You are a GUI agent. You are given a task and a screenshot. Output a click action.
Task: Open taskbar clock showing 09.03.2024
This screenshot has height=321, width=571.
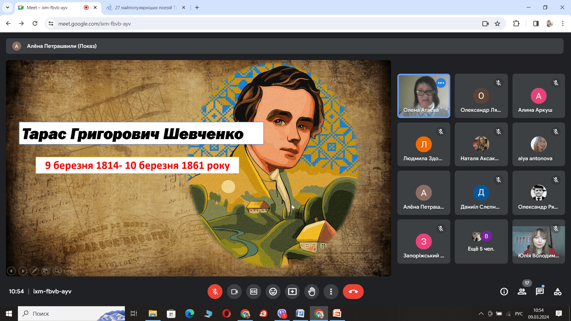point(539,314)
